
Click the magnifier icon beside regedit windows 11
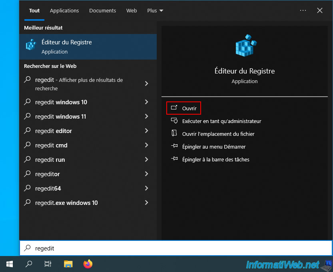[x=28, y=116]
